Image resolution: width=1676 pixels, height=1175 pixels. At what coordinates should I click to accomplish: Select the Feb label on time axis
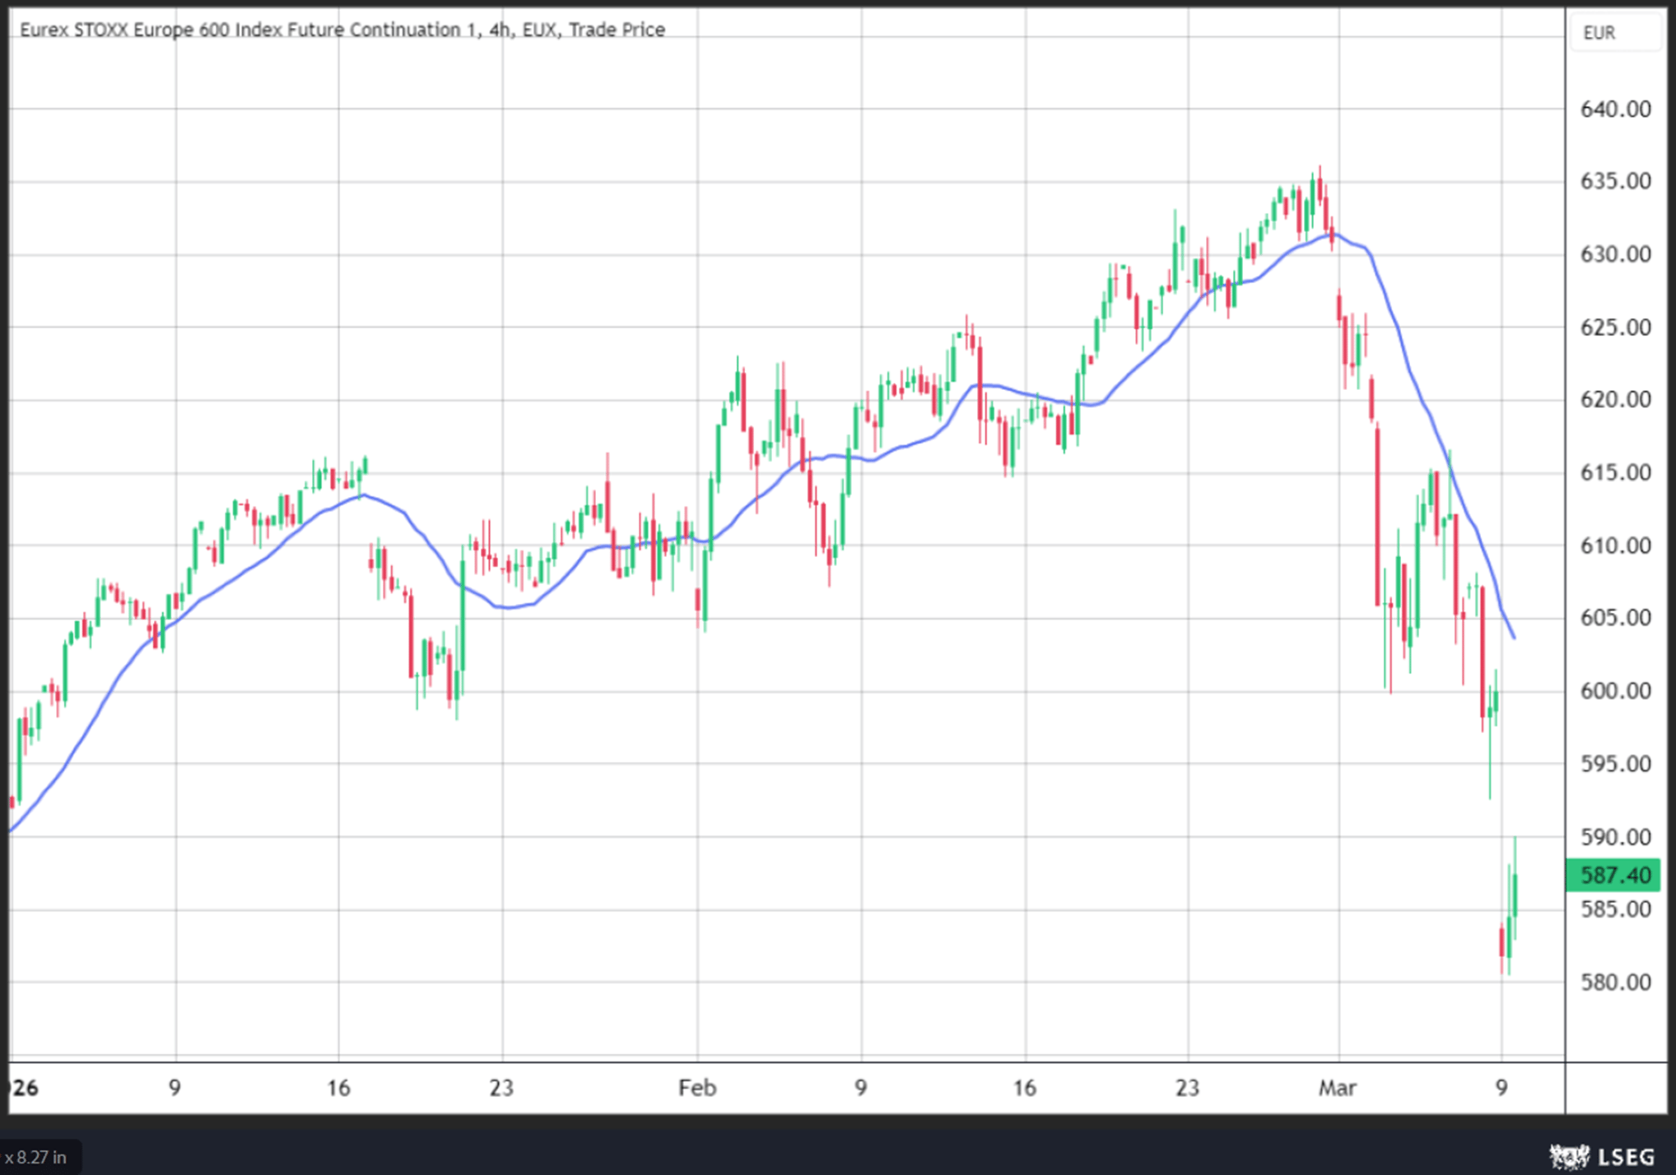coord(696,1089)
